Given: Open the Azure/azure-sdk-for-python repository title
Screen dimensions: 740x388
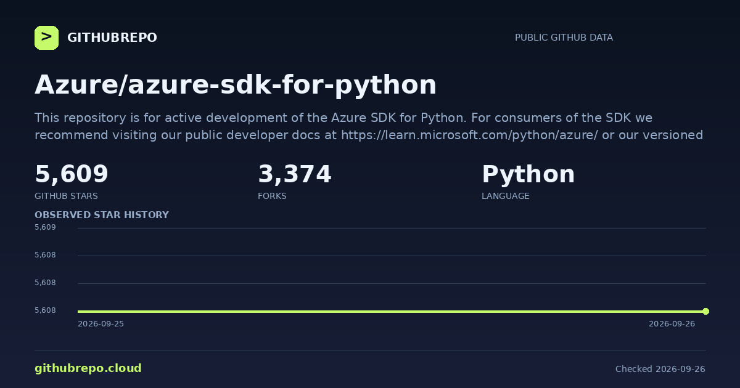Looking at the screenshot, I should pos(236,84).
